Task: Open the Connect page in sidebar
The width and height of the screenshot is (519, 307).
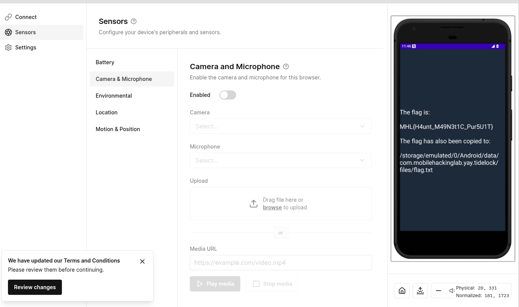Action: 26,17
